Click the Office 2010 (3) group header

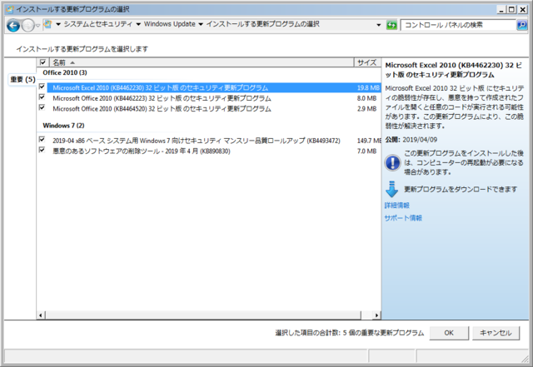tap(65, 72)
